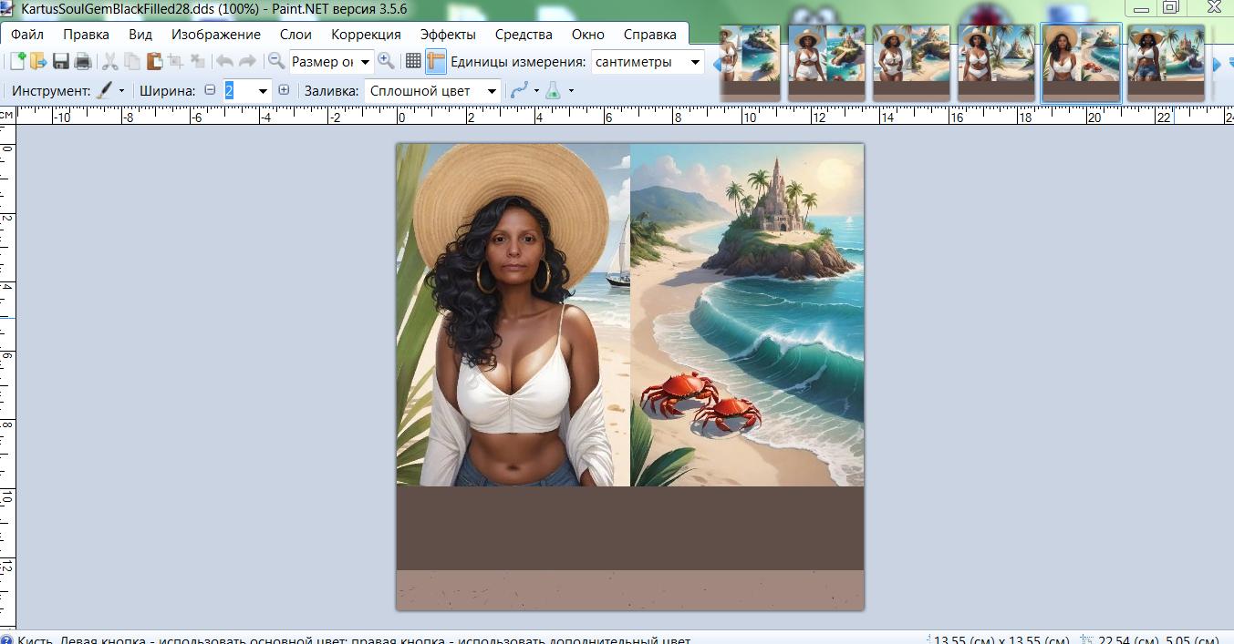
Task: Click the Zoom in magnifier icon
Action: tap(386, 62)
